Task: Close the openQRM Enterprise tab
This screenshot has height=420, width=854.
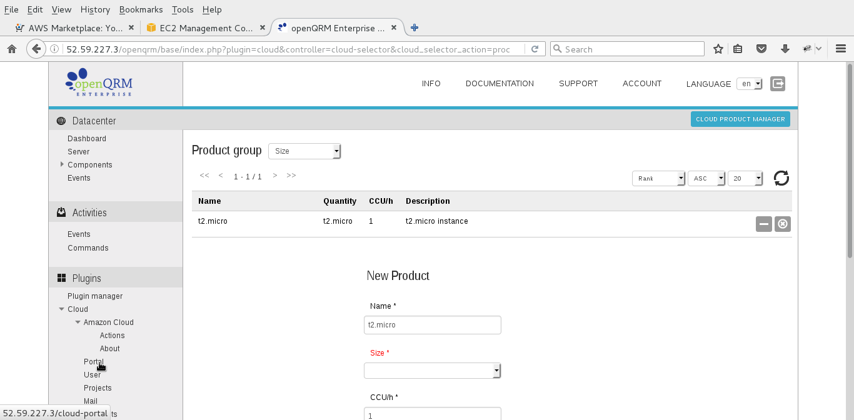Action: (394, 27)
